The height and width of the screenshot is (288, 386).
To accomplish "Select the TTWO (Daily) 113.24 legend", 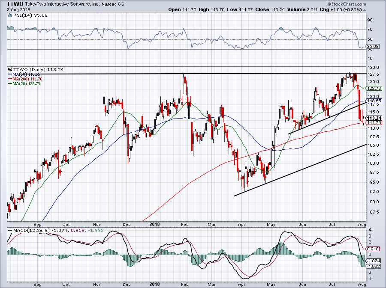I will click(39, 69).
